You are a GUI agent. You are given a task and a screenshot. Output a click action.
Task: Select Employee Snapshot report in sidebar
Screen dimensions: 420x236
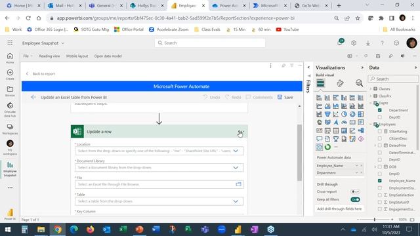10,169
